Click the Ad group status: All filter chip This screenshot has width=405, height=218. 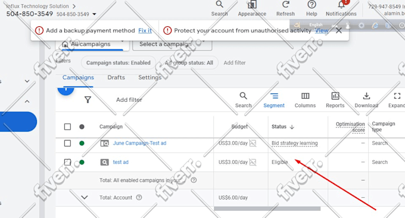pyautogui.click(x=189, y=63)
